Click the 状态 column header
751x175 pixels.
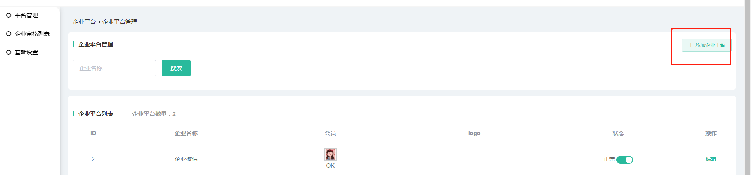pos(619,133)
